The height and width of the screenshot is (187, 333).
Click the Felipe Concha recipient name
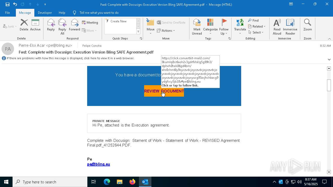point(92,46)
